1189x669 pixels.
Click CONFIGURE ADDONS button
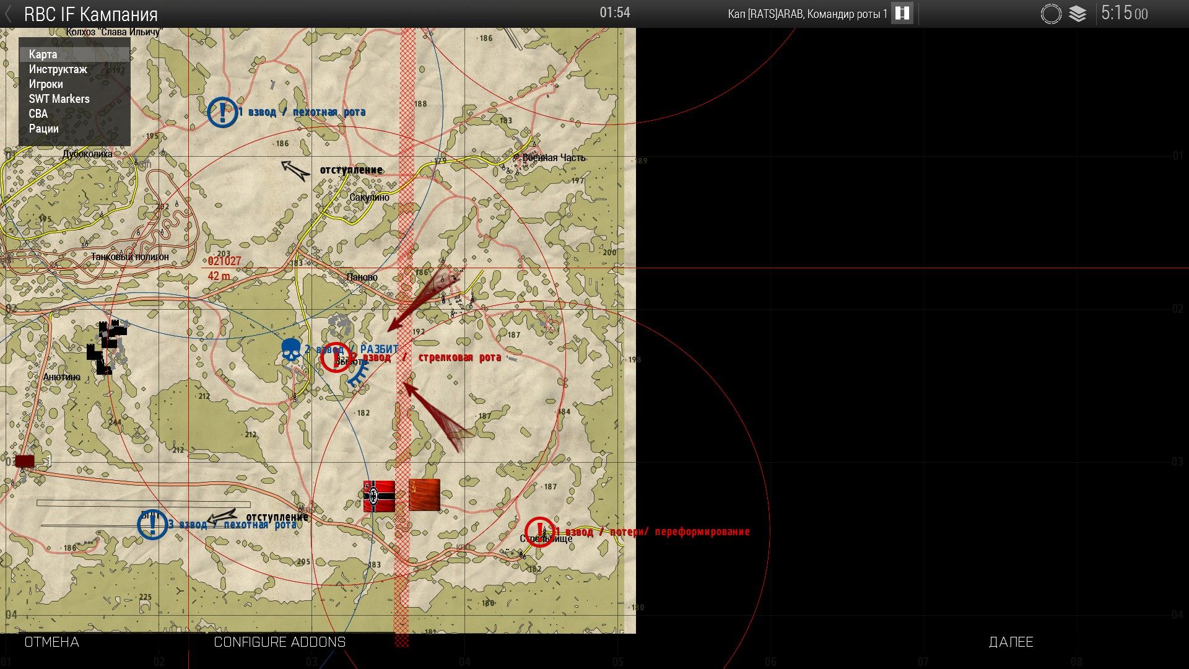(280, 642)
